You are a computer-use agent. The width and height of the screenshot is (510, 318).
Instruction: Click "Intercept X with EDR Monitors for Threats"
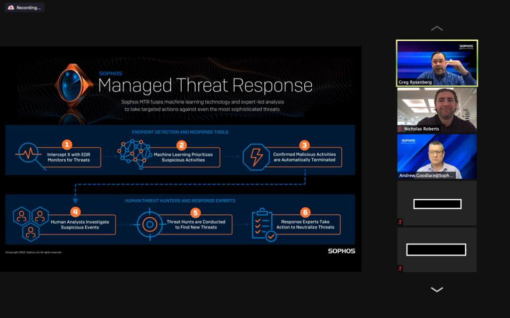click(69, 158)
